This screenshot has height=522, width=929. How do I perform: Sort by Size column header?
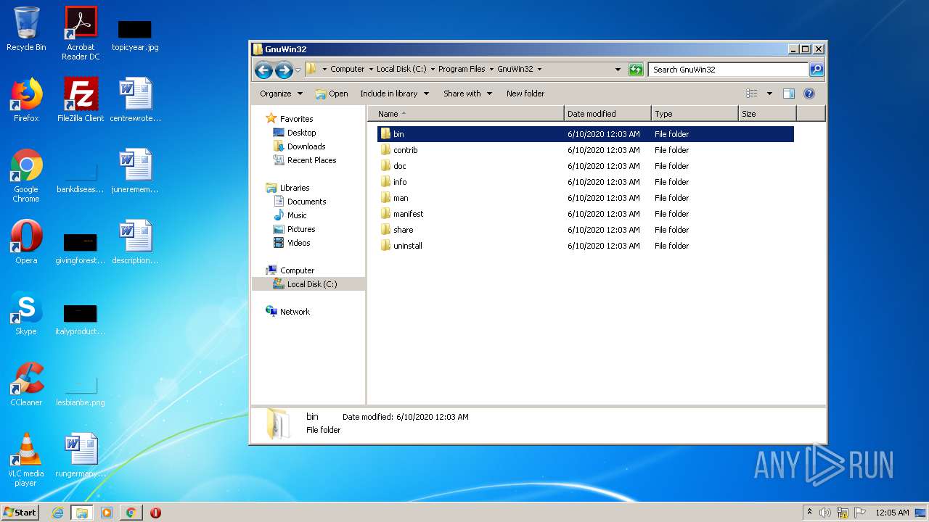pos(767,114)
